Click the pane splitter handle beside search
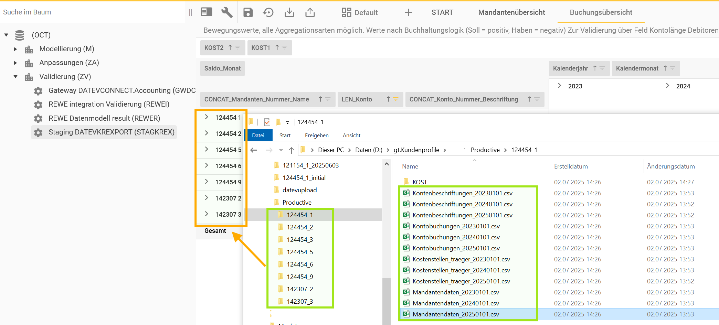Image resolution: width=719 pixels, height=325 pixels. 190,12
